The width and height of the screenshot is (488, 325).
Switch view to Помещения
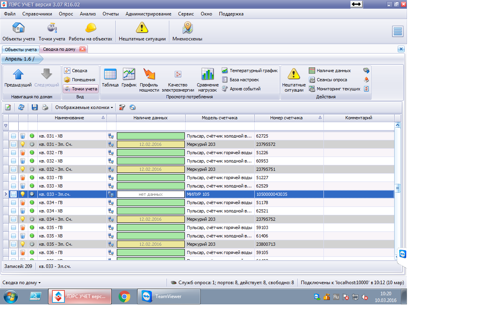(x=80, y=80)
